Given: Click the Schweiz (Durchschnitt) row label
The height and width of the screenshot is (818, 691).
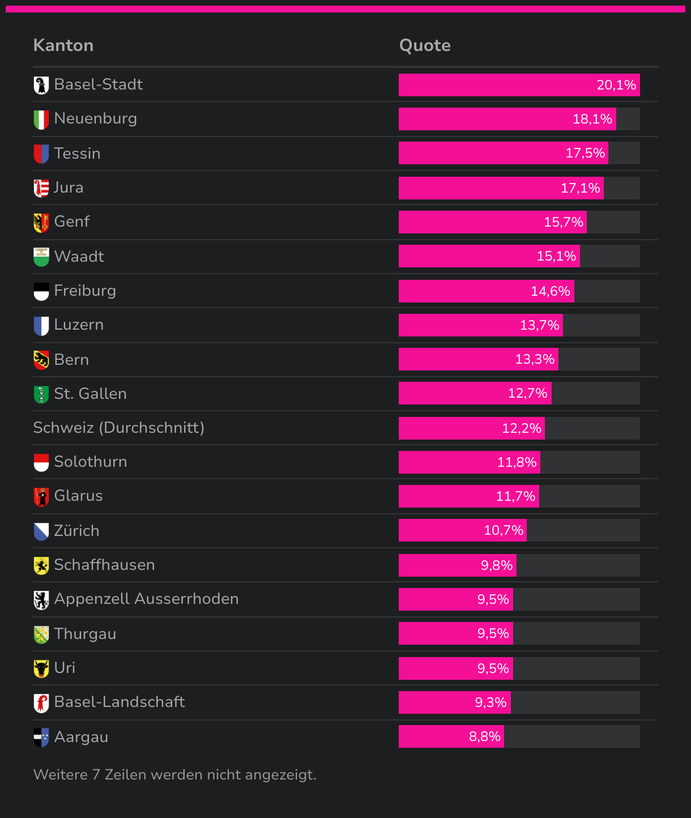Looking at the screenshot, I should [x=119, y=428].
